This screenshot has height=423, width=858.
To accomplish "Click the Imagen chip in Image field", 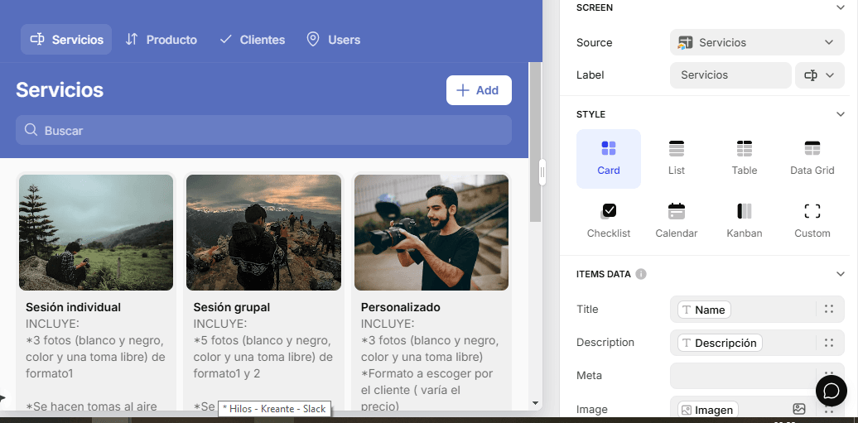I will point(708,410).
